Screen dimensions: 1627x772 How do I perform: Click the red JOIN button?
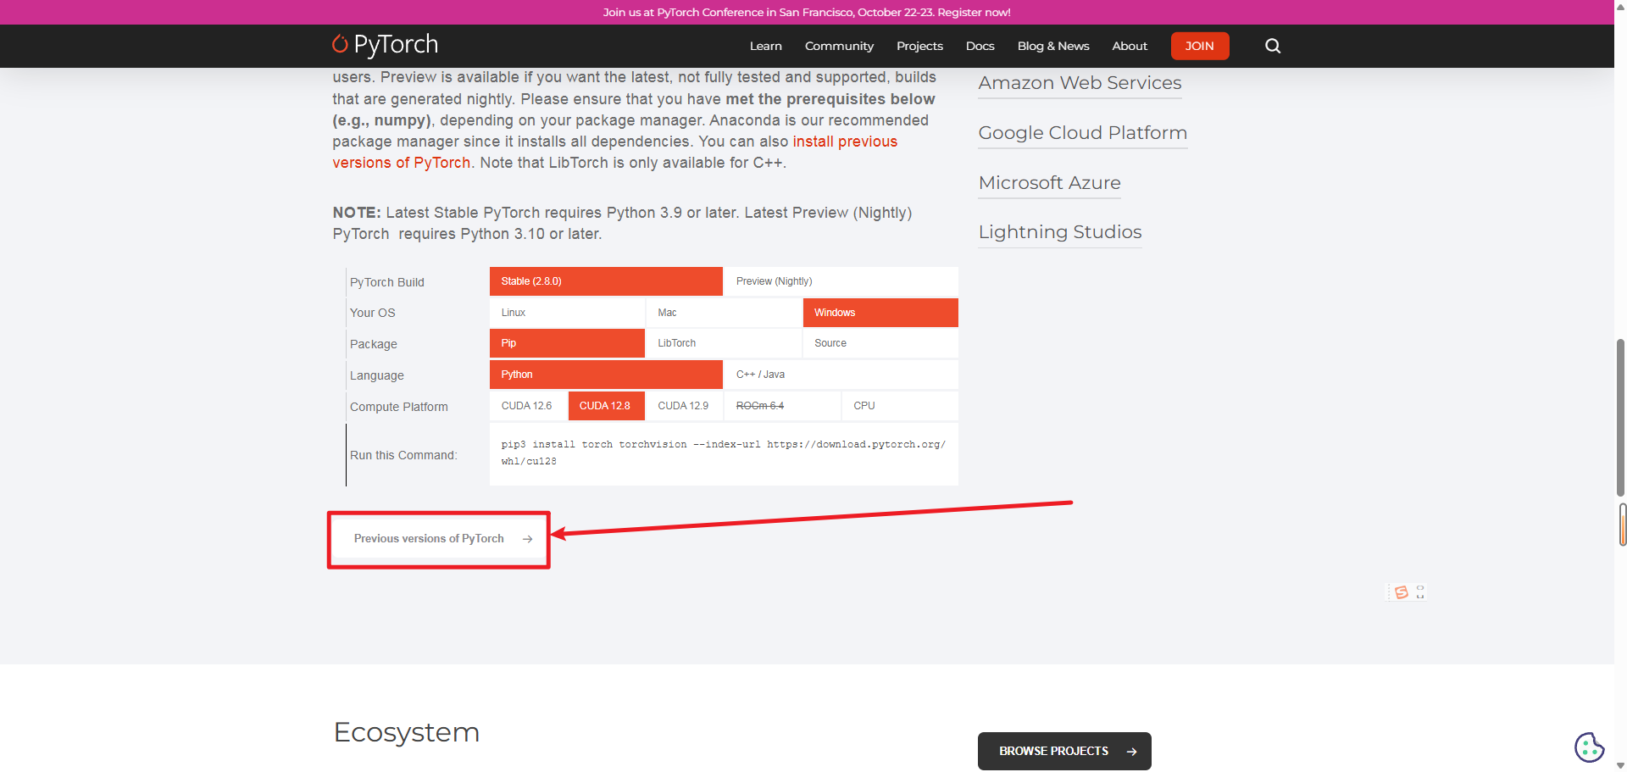1200,46
